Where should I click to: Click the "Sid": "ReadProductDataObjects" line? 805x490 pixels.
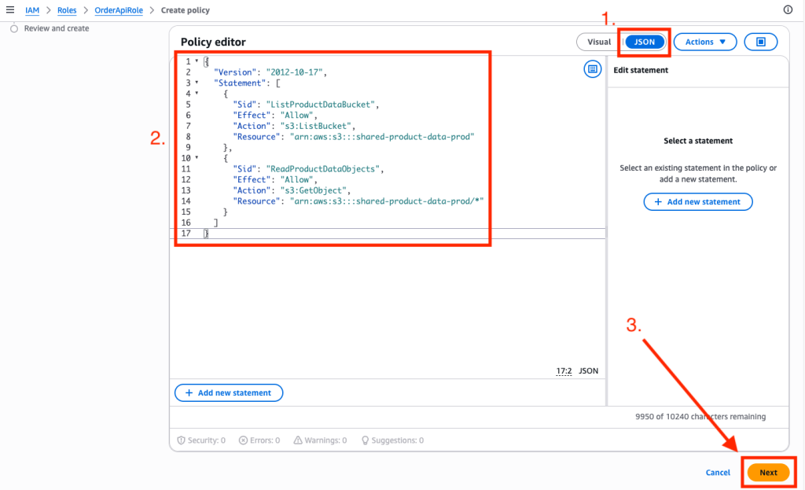pyautogui.click(x=308, y=169)
